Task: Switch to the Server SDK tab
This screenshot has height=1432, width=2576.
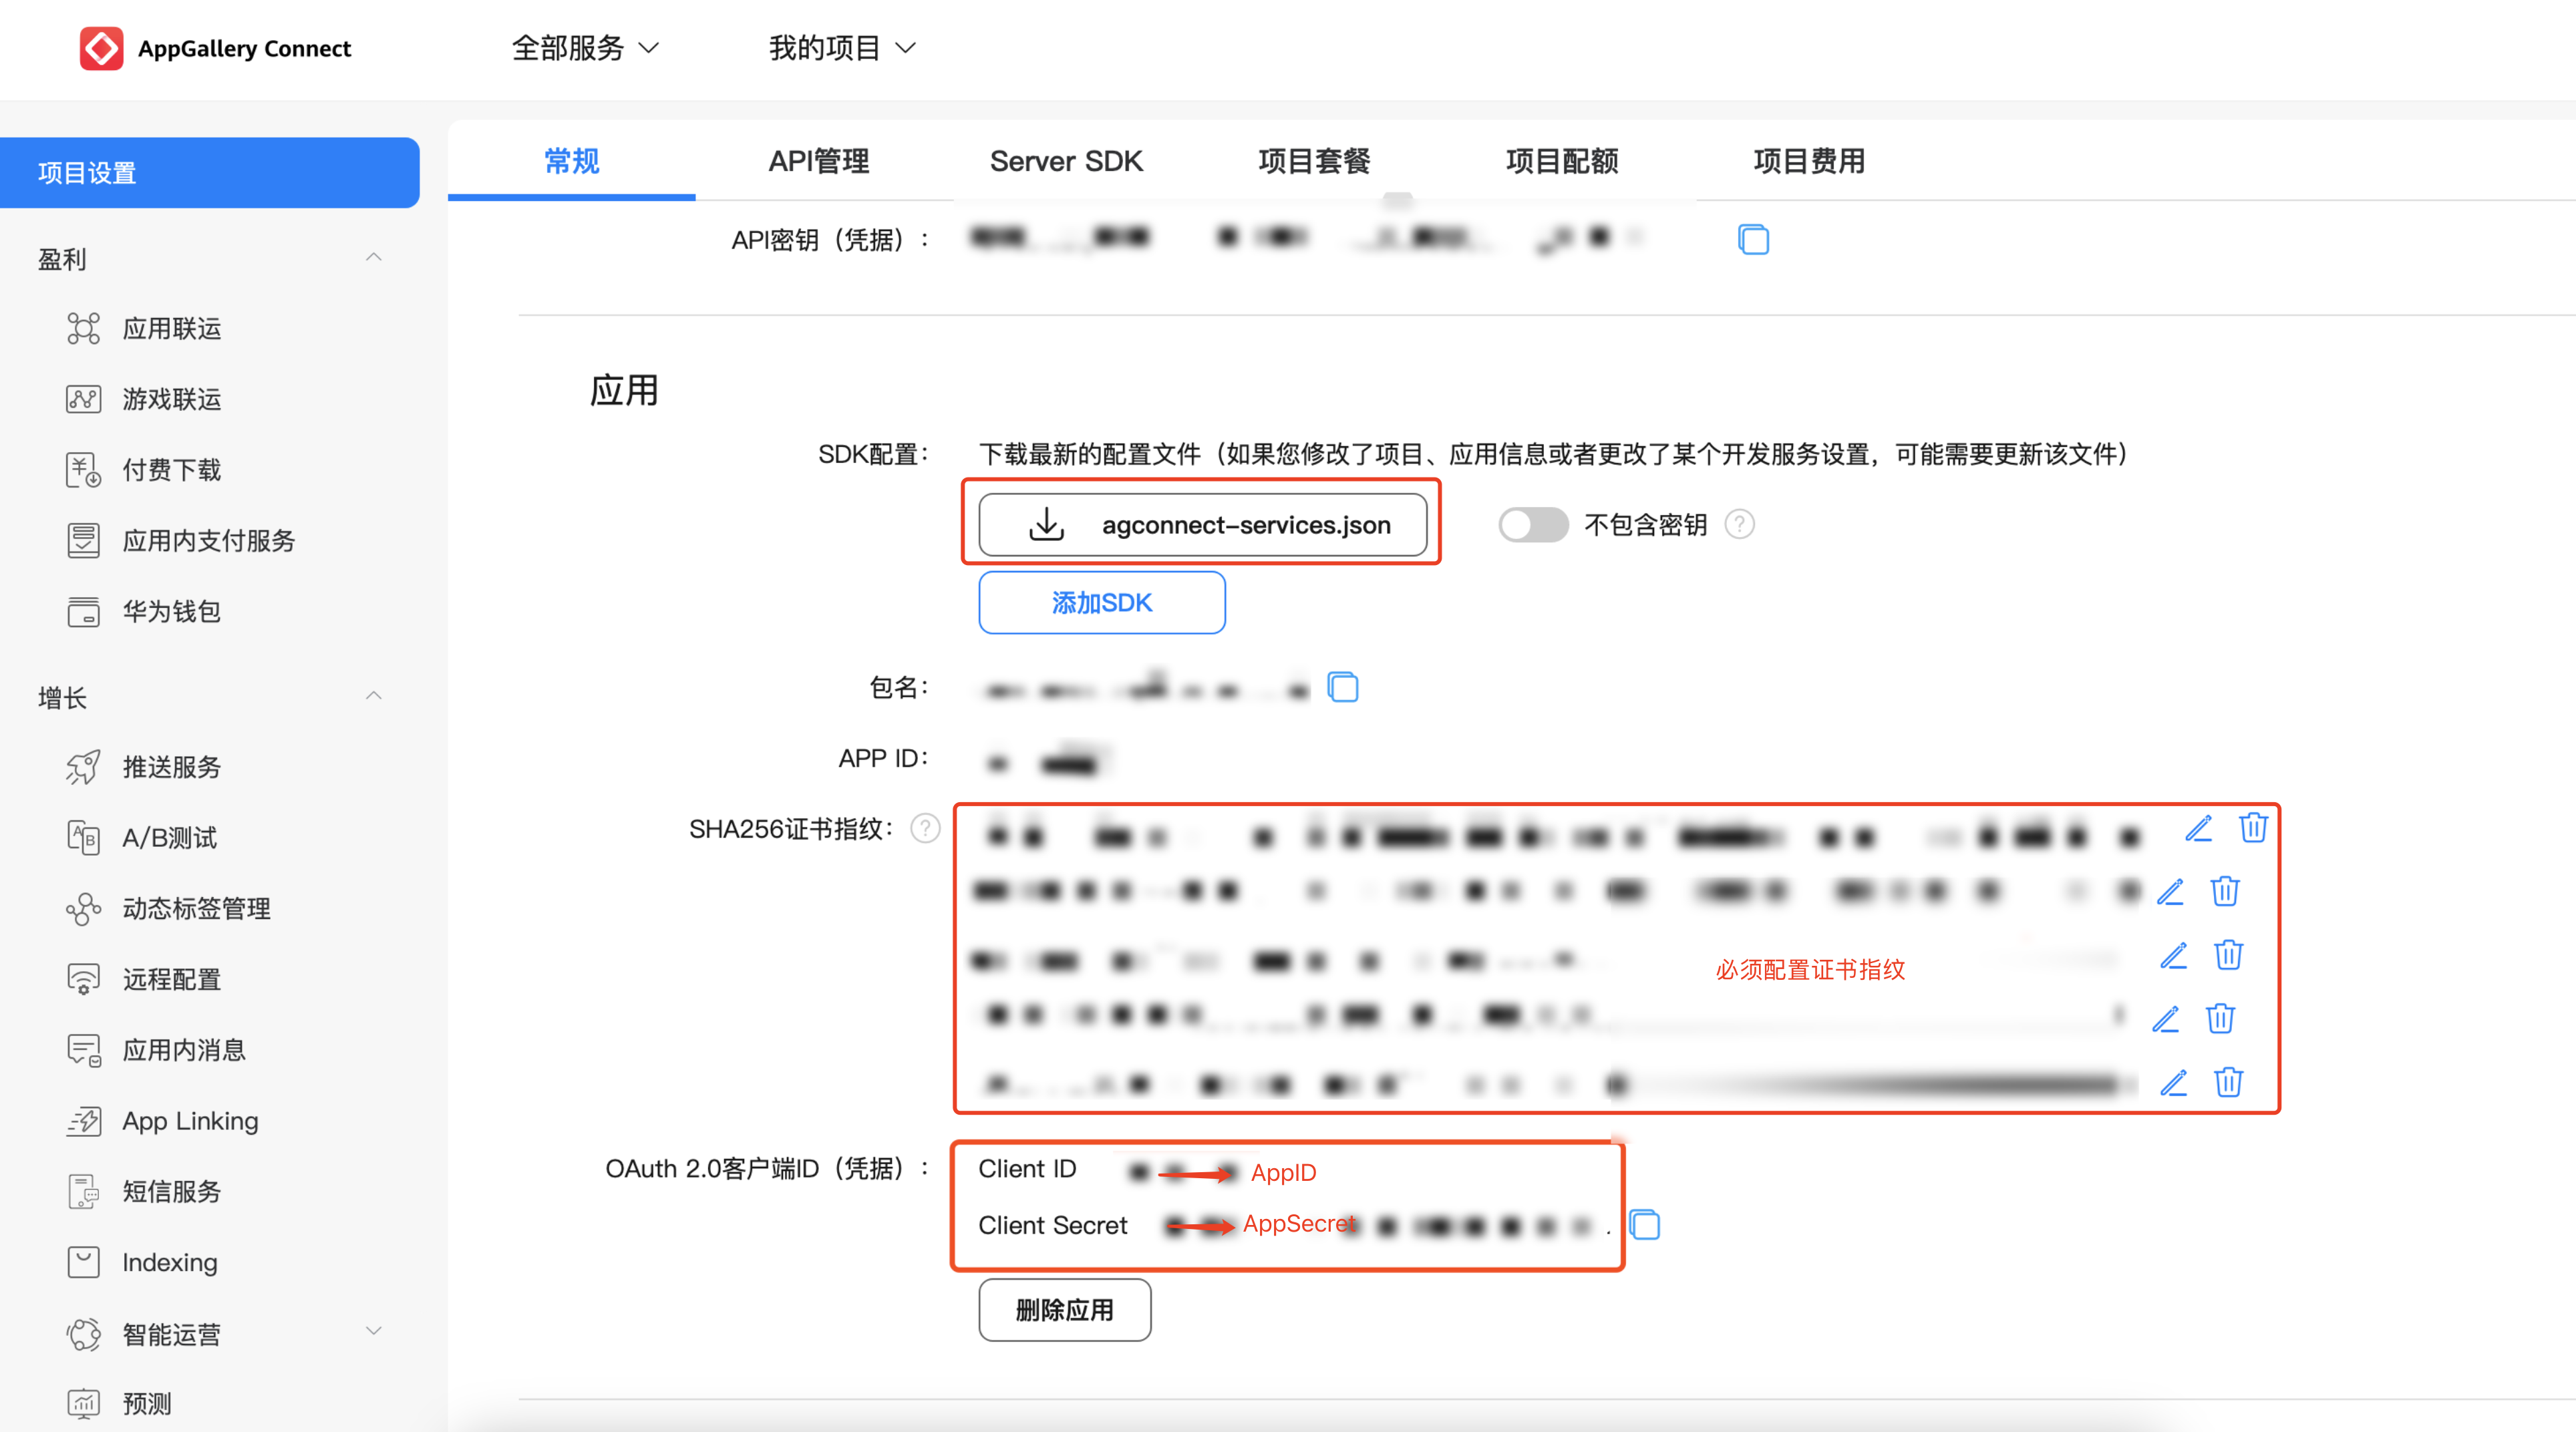Action: point(1066,161)
